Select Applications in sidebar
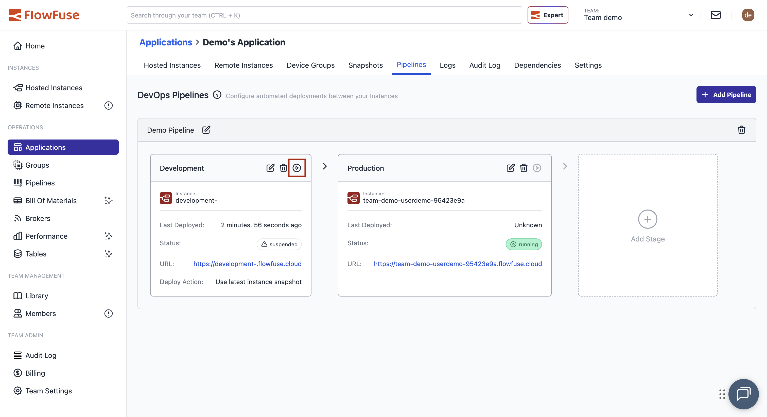The height and width of the screenshot is (417, 767). click(x=63, y=147)
